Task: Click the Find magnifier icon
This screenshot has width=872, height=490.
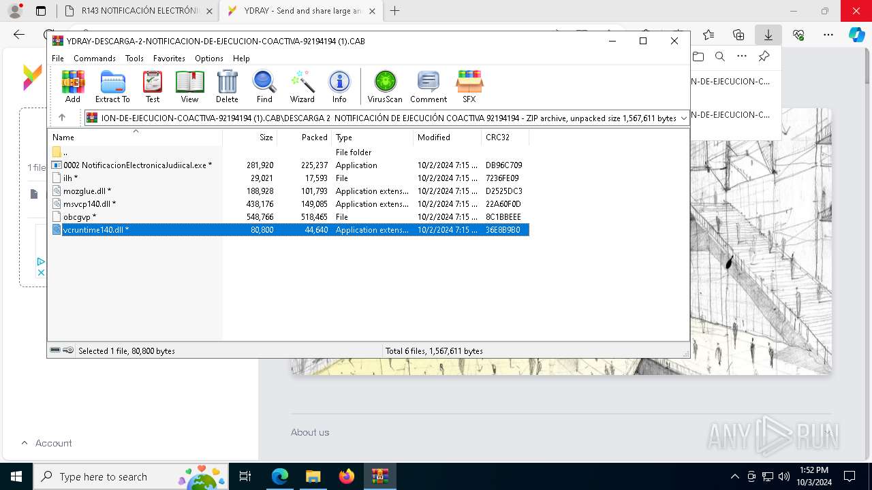Action: coord(264,86)
